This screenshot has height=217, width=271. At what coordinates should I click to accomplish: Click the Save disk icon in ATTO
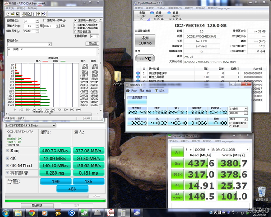click(x=17, y=14)
